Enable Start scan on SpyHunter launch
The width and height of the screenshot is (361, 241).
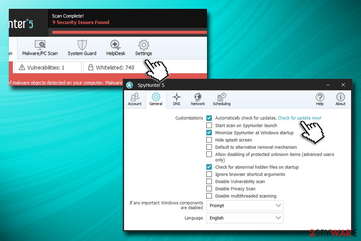pos(209,125)
